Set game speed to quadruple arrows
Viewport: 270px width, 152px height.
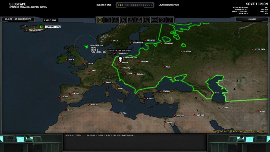146,5
